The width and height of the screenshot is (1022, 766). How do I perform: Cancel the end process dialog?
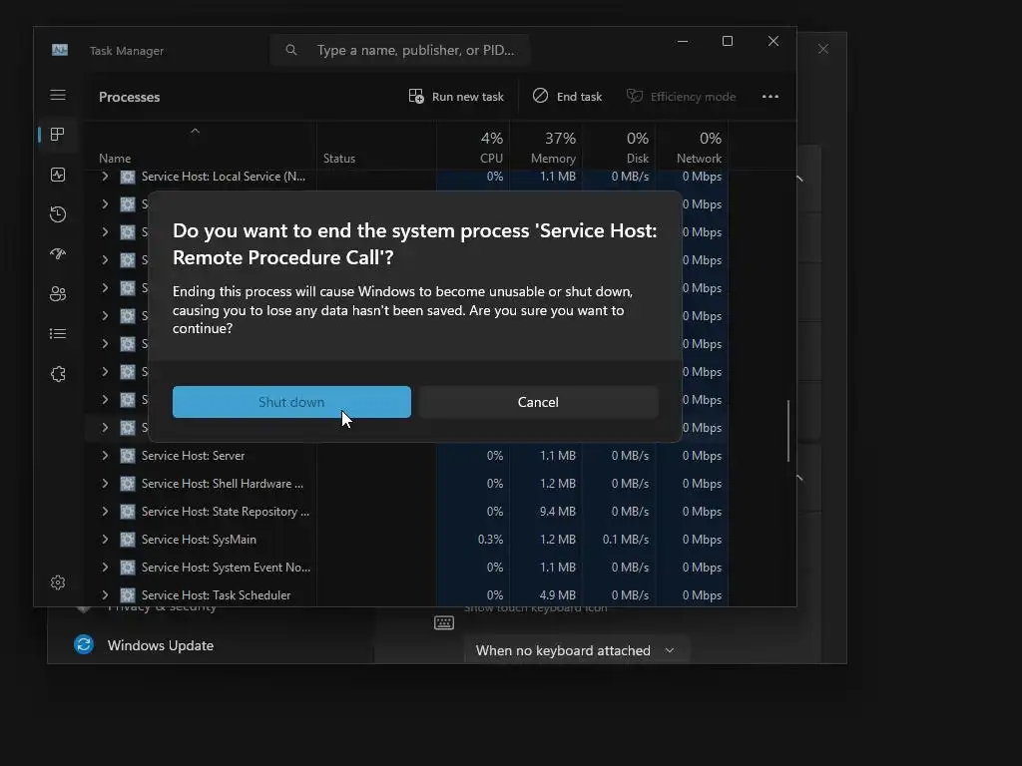(x=538, y=402)
